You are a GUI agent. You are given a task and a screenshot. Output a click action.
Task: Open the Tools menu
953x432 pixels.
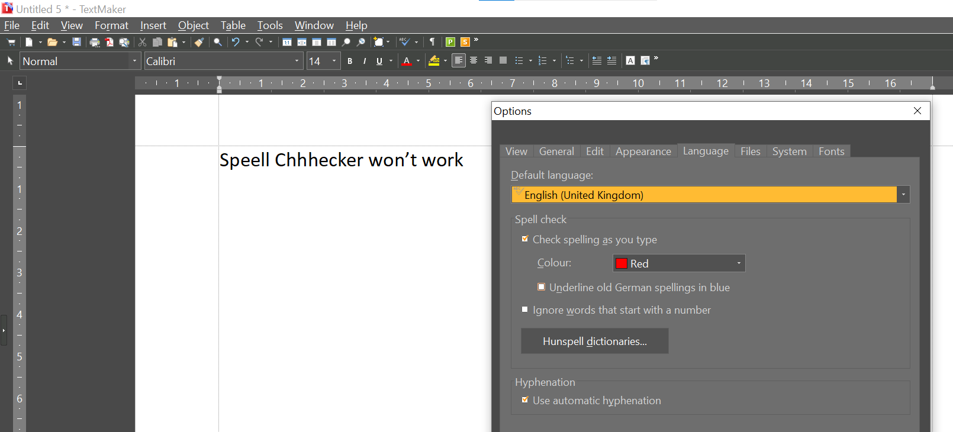[270, 25]
